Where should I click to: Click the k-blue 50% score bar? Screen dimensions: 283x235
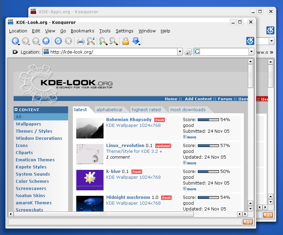(208, 171)
